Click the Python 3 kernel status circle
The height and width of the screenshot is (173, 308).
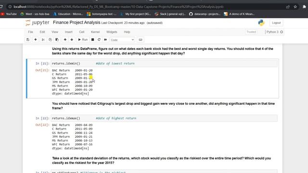point(282,32)
